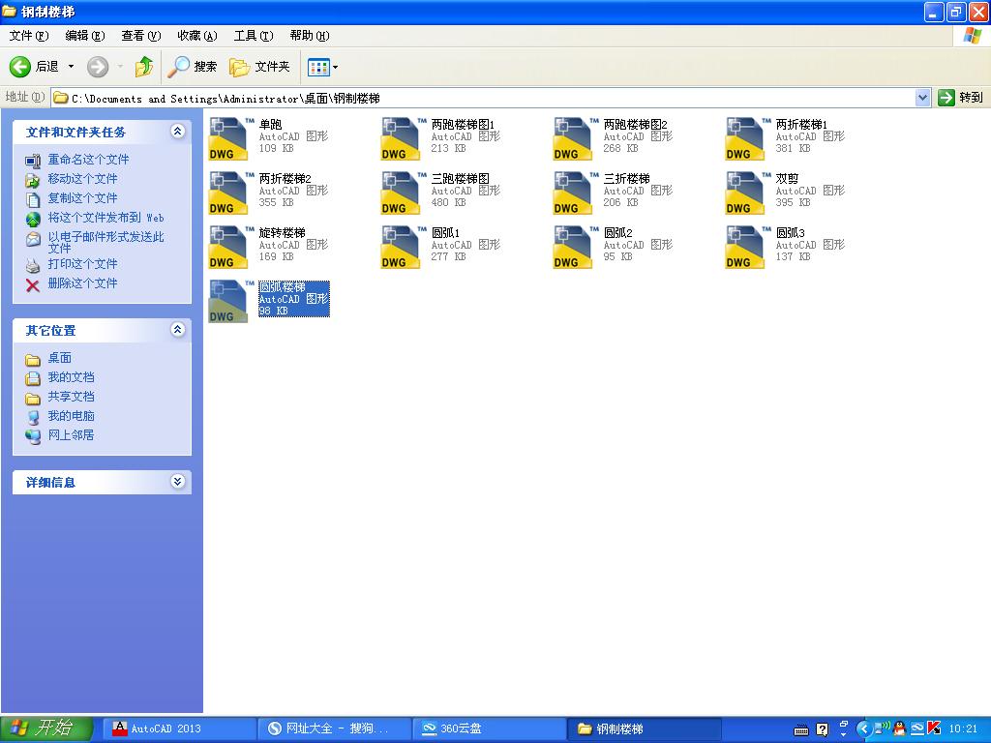The image size is (991, 743).
Task: Go to 网上邻居 in other places
Action: coord(72,435)
